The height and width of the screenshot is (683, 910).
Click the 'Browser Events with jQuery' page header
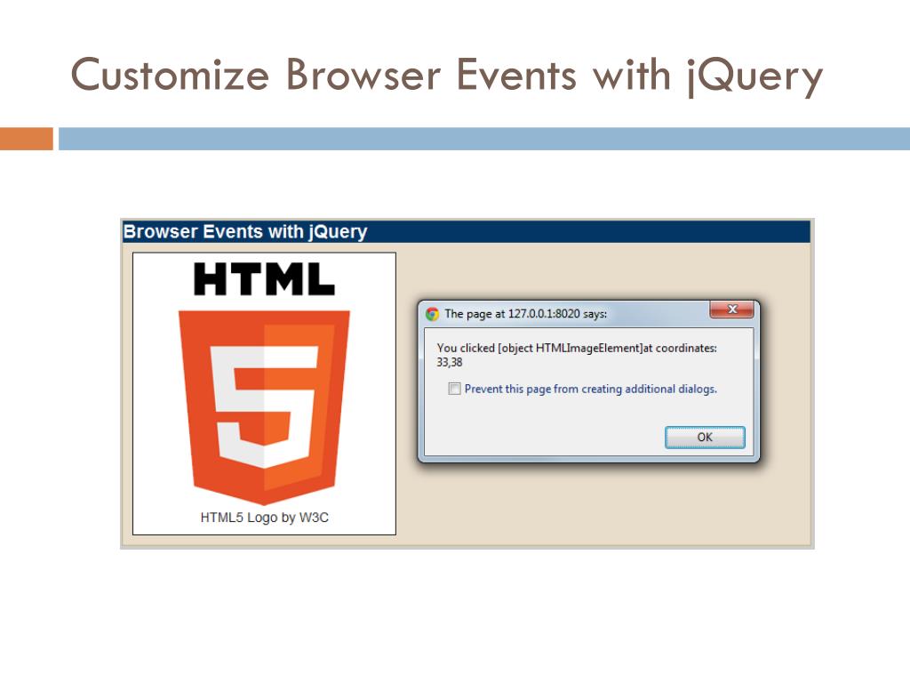point(245,232)
